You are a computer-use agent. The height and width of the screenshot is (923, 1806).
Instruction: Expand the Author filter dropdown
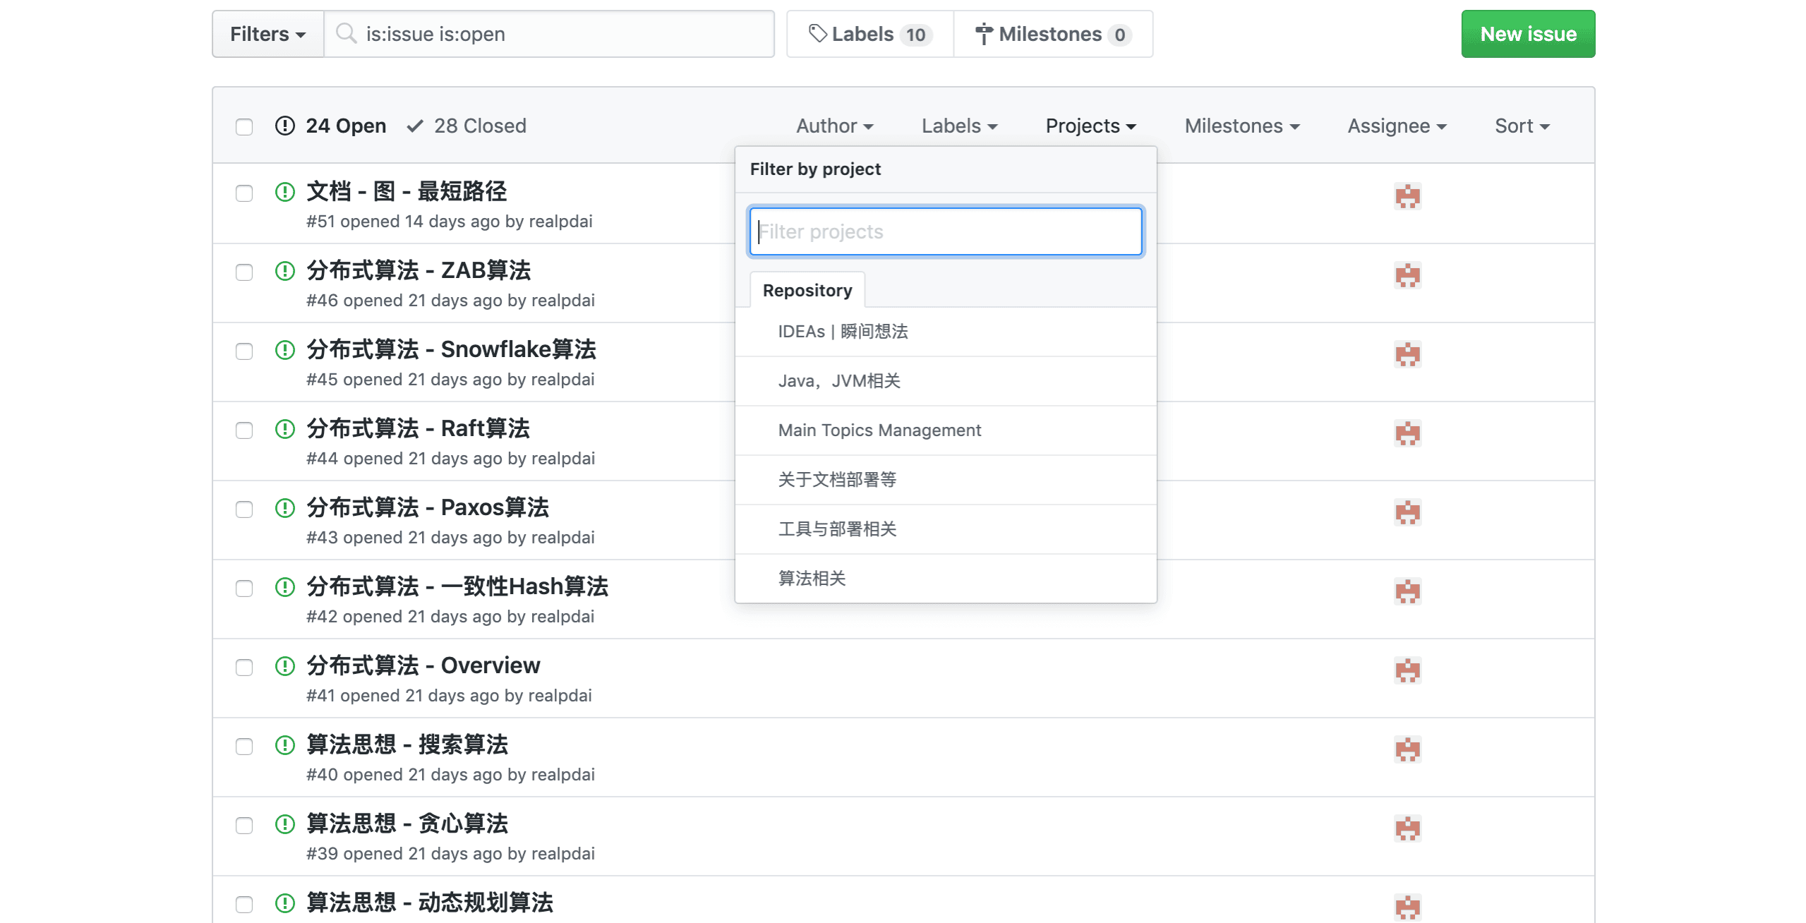coord(834,126)
